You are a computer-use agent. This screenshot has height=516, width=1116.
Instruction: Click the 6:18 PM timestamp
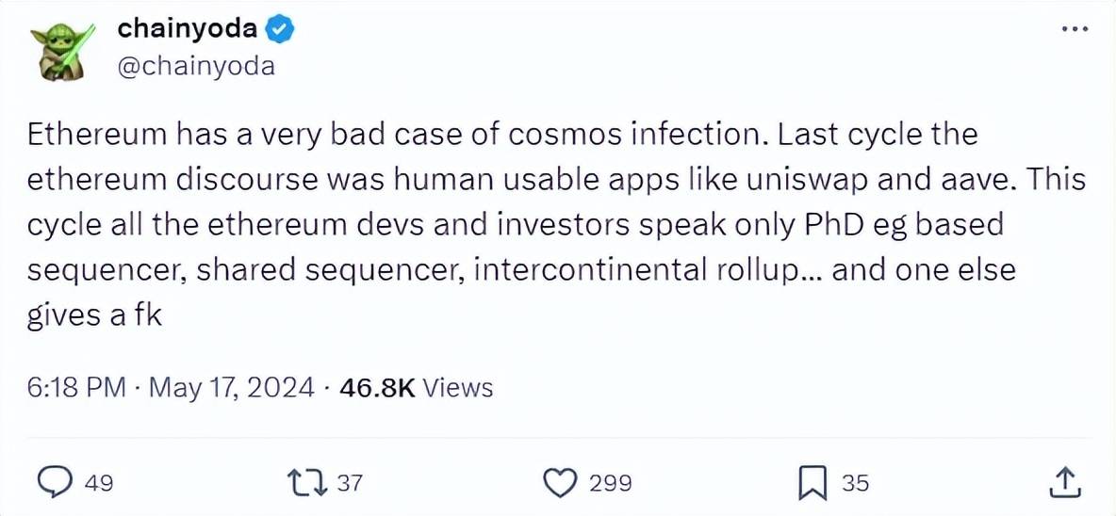[75, 387]
